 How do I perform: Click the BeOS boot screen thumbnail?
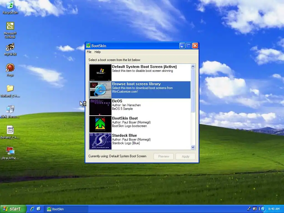[x=100, y=107]
